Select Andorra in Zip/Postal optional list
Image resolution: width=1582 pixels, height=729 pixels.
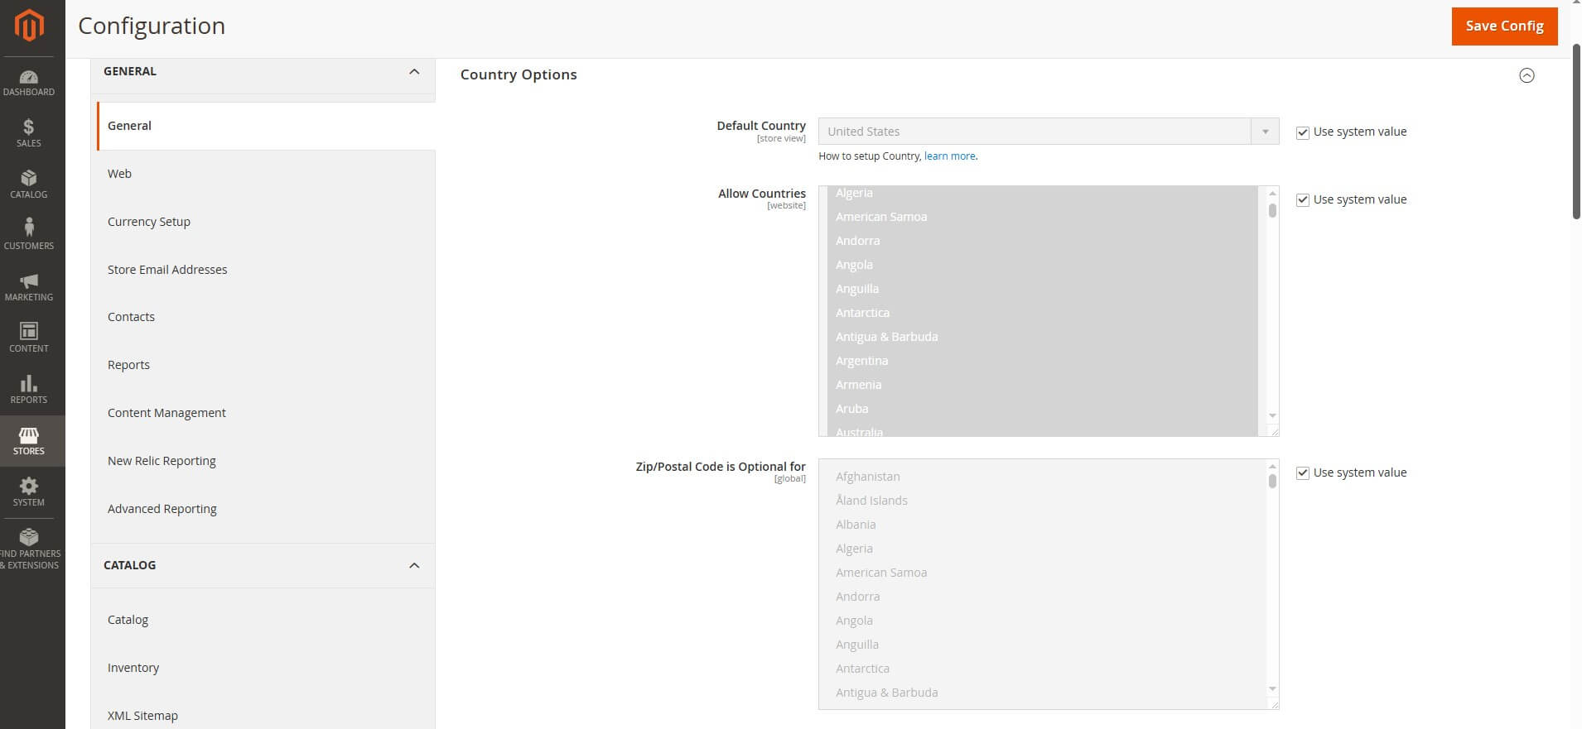1042,597
